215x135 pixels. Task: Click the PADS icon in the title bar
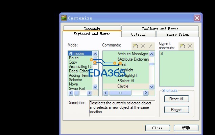(x=64, y=18)
